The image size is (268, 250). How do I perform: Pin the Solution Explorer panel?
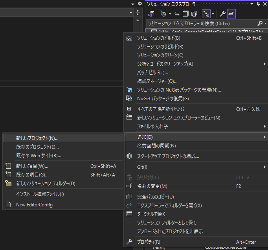[x=259, y=4]
